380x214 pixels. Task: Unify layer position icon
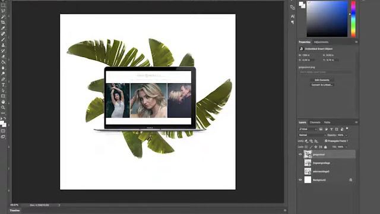coord(306,141)
